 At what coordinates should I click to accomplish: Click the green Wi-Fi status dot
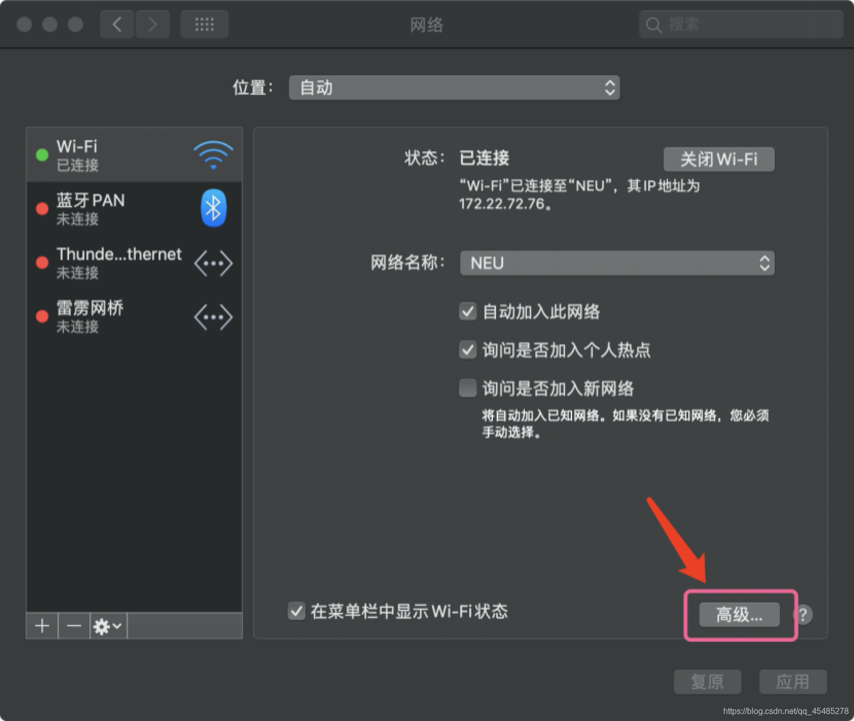coord(42,154)
